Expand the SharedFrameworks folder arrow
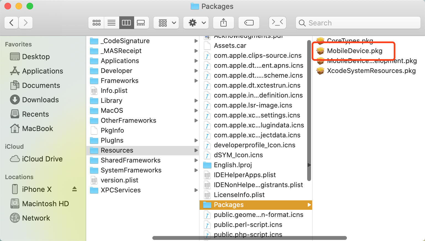 pos(196,160)
